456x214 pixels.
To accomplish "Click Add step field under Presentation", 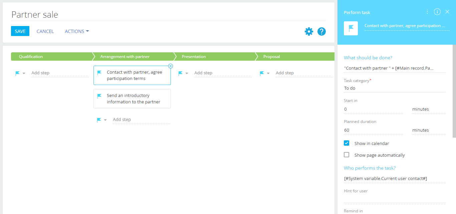I will (x=223, y=73).
